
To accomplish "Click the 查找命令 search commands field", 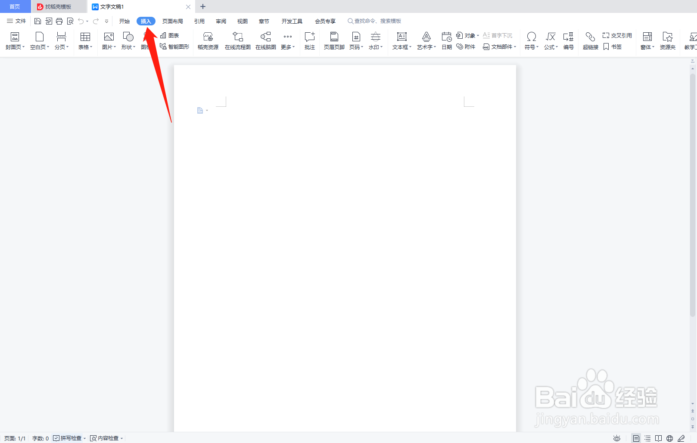I will click(x=375, y=21).
